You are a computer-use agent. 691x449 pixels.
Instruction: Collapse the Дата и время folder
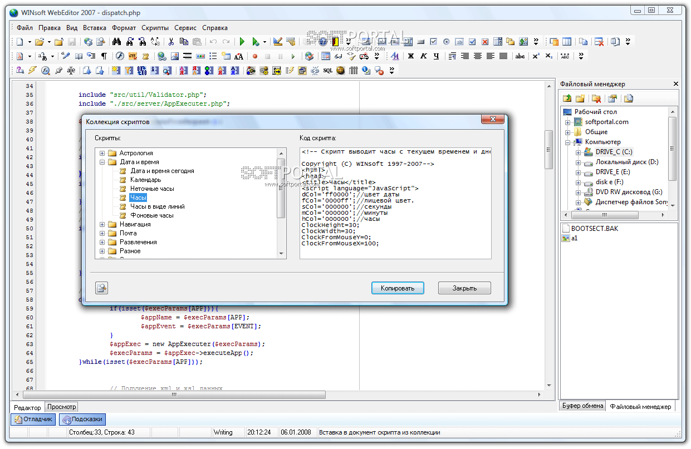[102, 162]
